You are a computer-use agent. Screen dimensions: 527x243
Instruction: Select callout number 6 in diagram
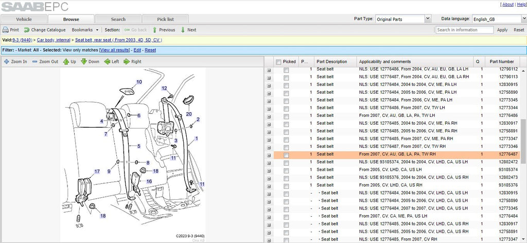point(139,115)
